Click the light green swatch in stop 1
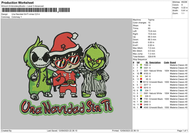189x133 pixels. [x=141, y=65]
